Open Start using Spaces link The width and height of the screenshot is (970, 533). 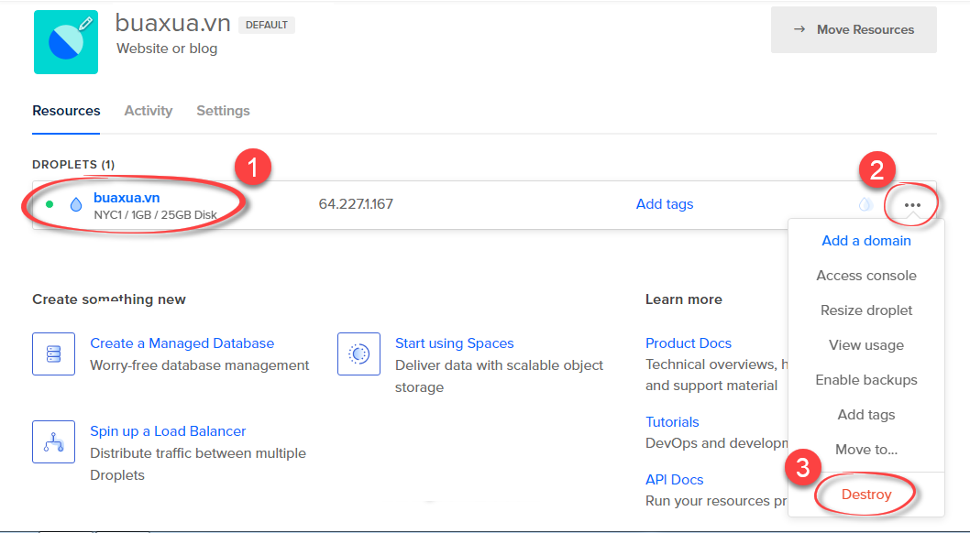point(455,343)
